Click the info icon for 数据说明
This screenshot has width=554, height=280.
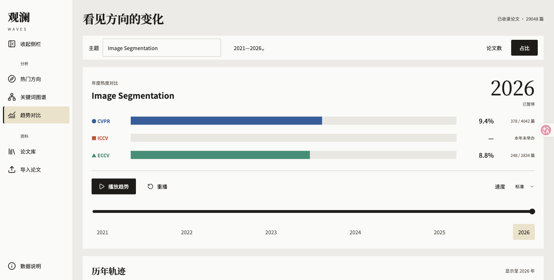pos(12,266)
